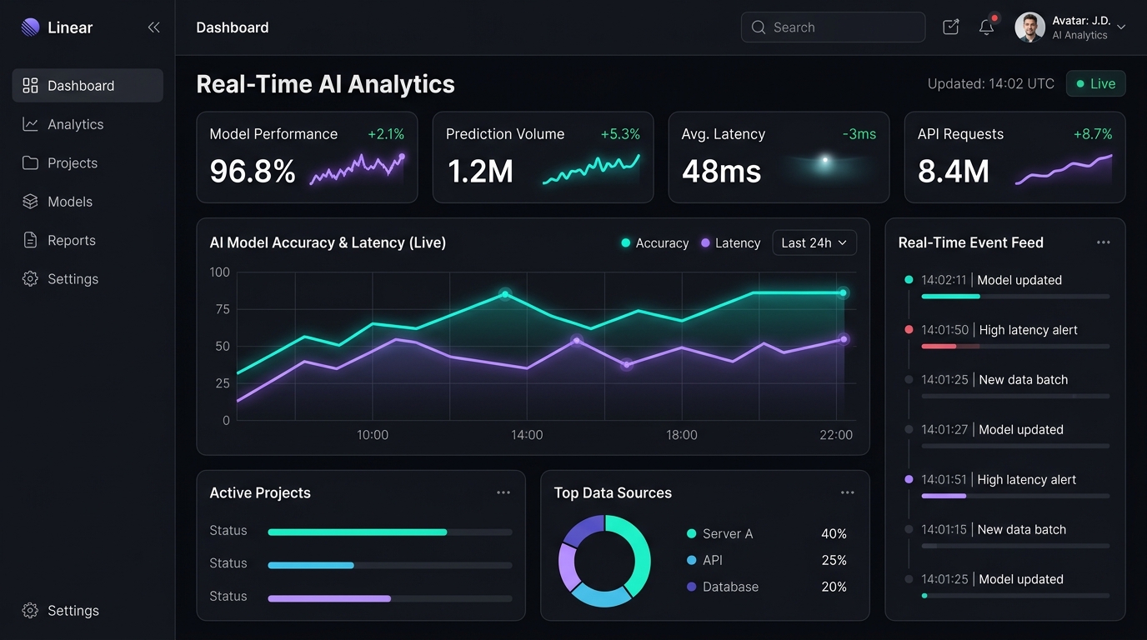Open Models from sidebar navigation

pos(88,202)
